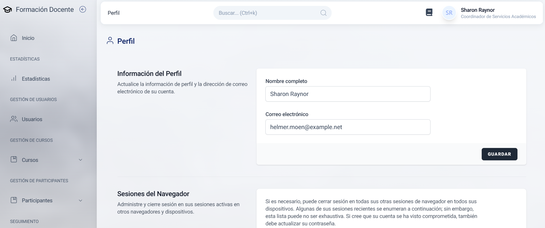545x228 pixels.
Task: Open documentation via the book icon
Action: coord(429,12)
